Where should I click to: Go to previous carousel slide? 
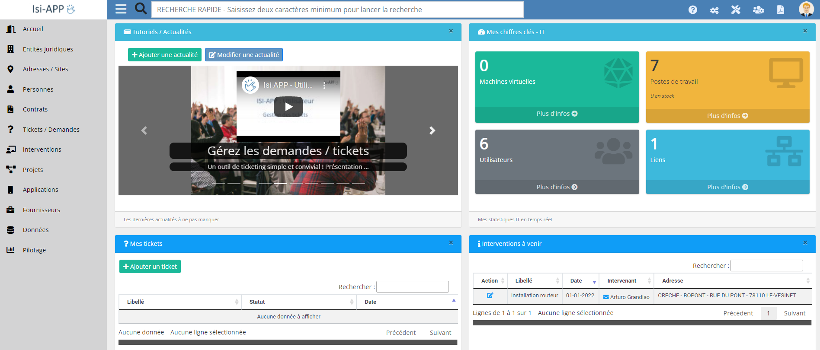click(144, 130)
